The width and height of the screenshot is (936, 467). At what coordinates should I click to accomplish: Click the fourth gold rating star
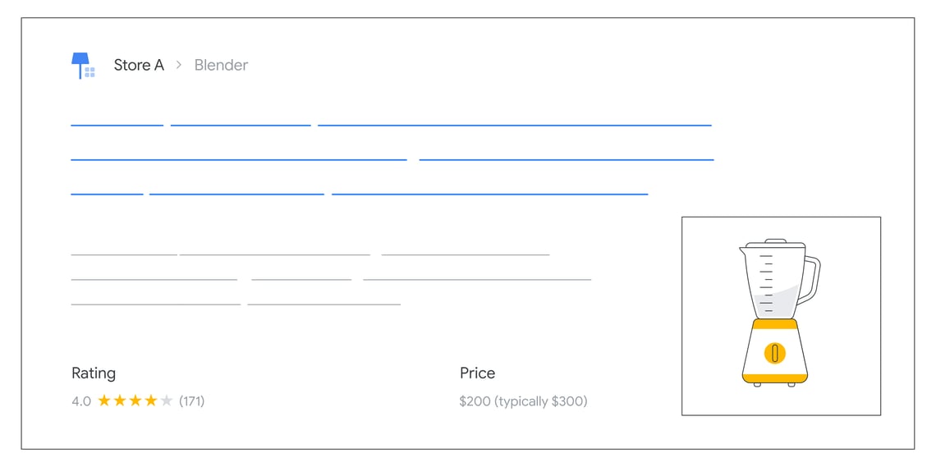coord(151,401)
